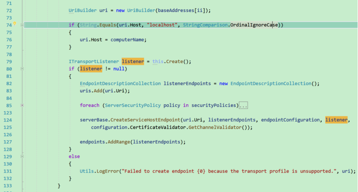Click 'AddRange' method on line 127
Image resolution: width=358 pixels, height=192 pixels.
[119, 142]
